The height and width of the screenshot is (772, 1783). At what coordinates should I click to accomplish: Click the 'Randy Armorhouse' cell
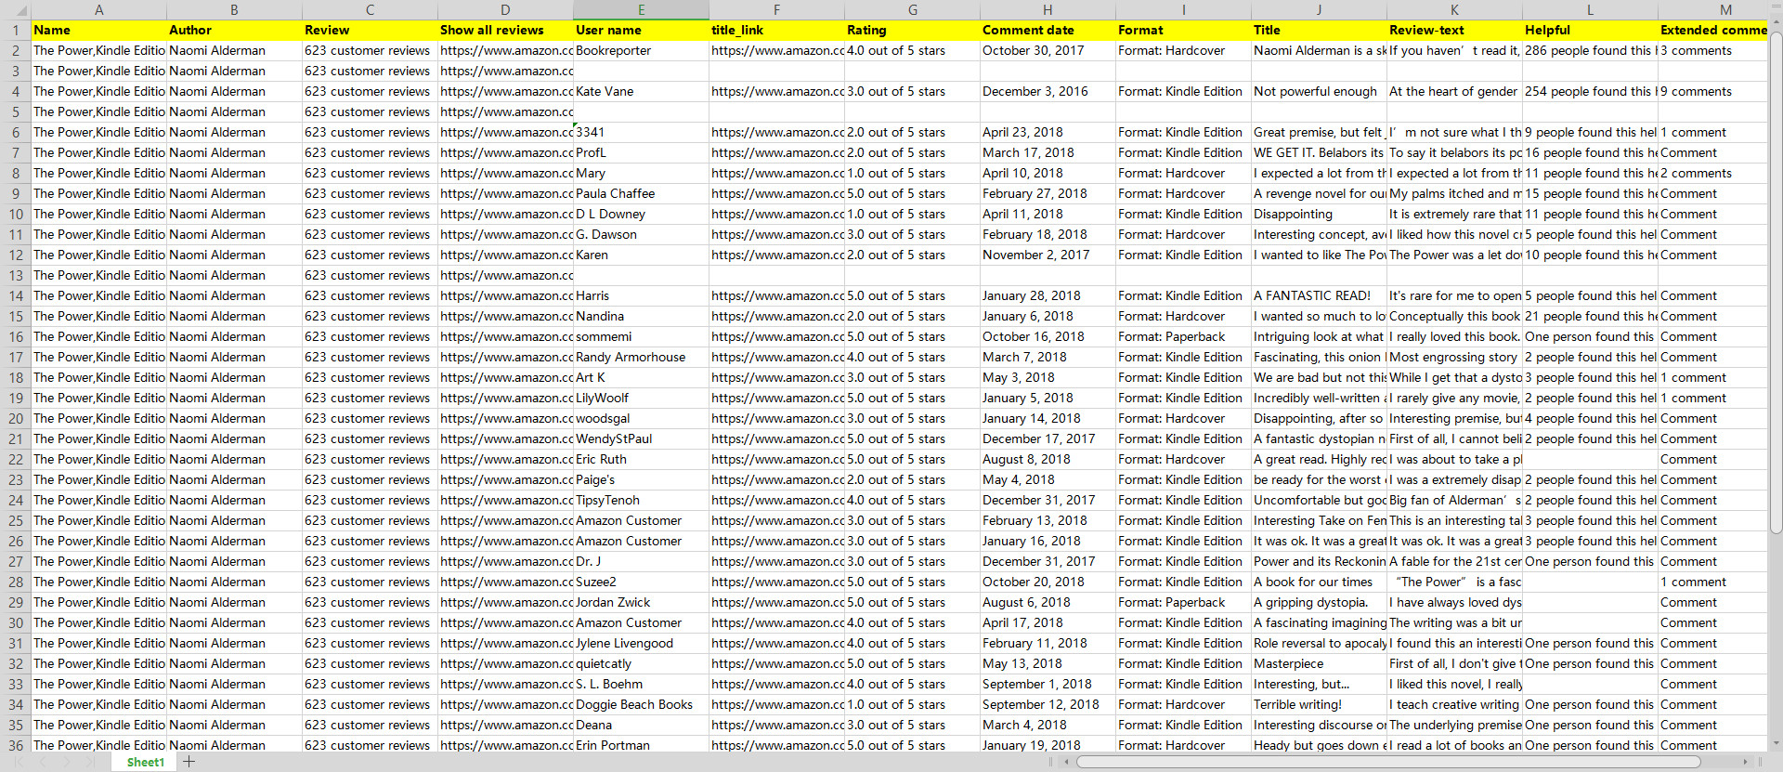tap(641, 357)
